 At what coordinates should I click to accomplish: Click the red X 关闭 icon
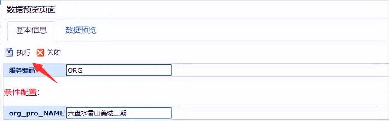(41, 53)
